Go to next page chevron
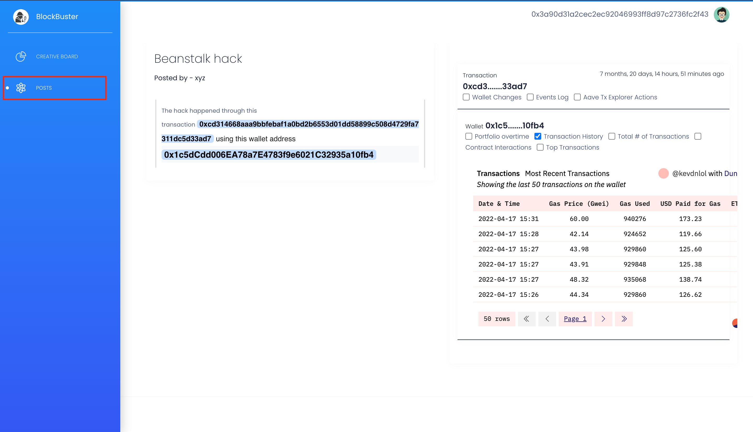 (603, 319)
